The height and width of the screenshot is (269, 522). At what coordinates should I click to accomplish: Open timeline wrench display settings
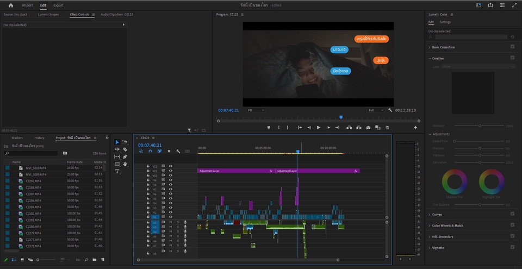(x=178, y=151)
